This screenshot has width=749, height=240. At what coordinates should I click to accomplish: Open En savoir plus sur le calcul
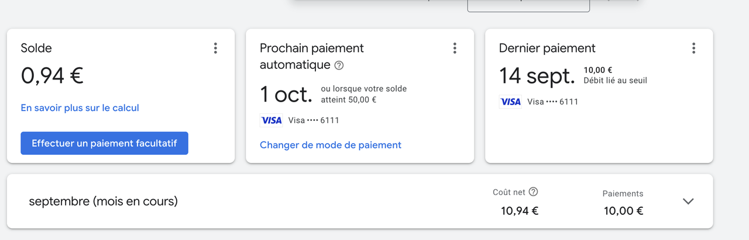point(80,108)
